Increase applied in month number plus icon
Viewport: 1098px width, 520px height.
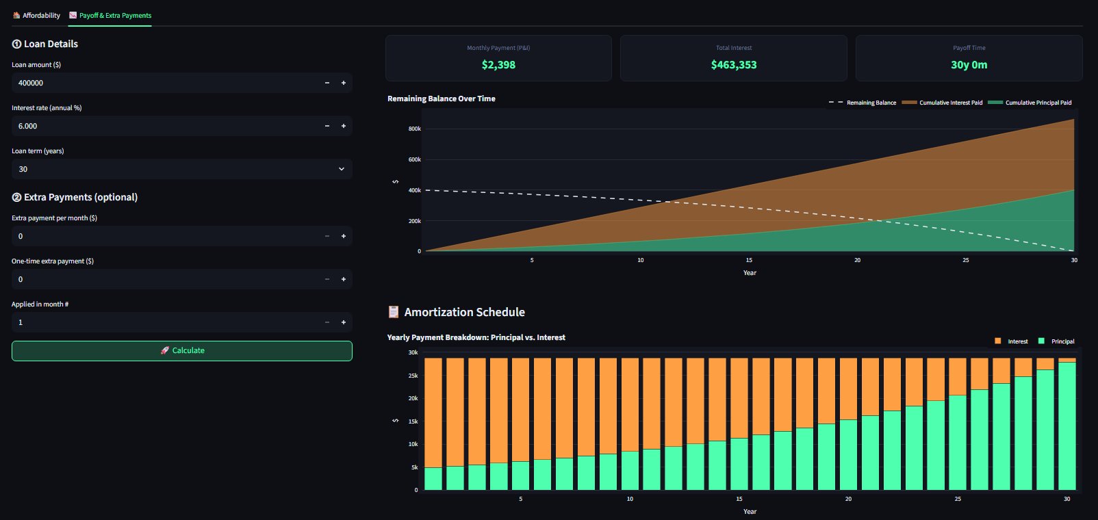tap(344, 322)
